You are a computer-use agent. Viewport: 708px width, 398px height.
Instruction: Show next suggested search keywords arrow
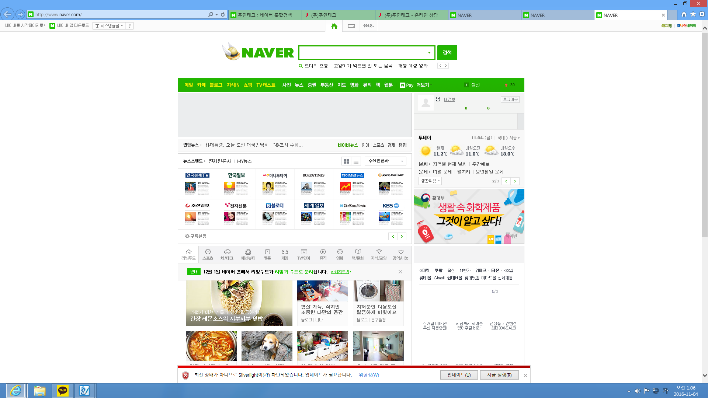[x=446, y=66]
